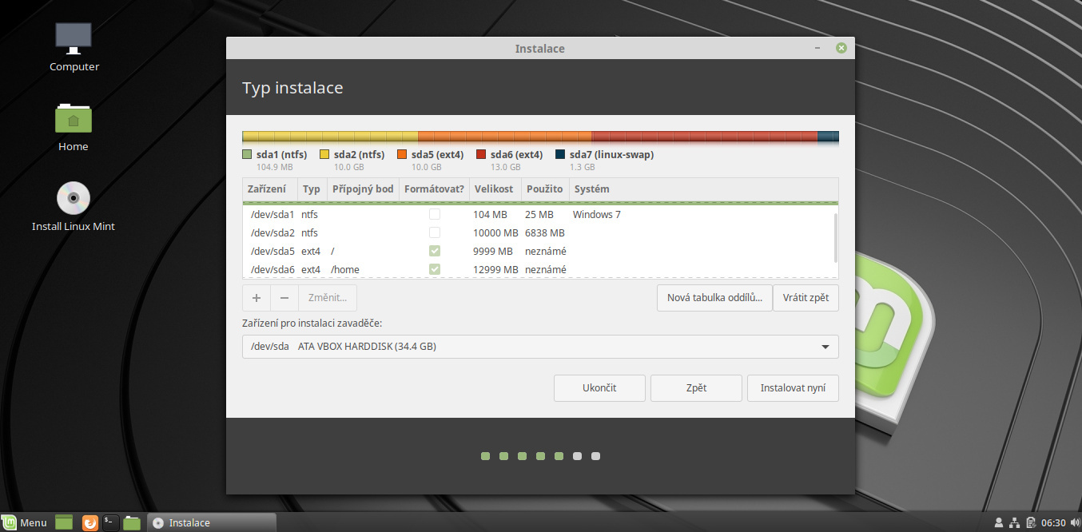Launch Firefox from the taskbar
Viewport: 1082px width, 532px height.
coord(90,522)
